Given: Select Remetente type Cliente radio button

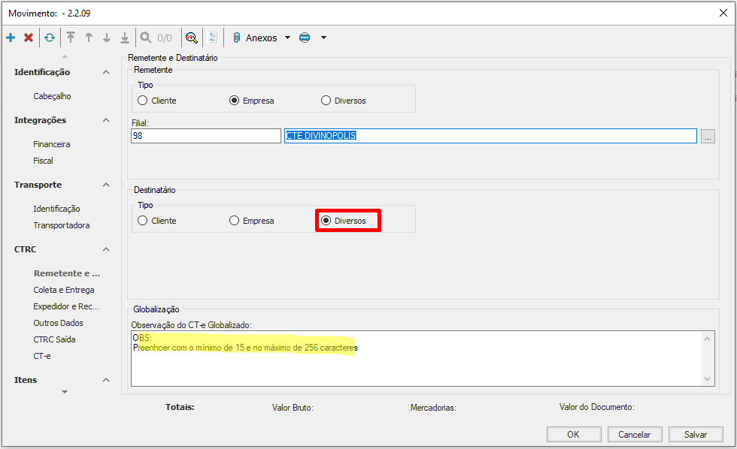Looking at the screenshot, I should coord(142,101).
